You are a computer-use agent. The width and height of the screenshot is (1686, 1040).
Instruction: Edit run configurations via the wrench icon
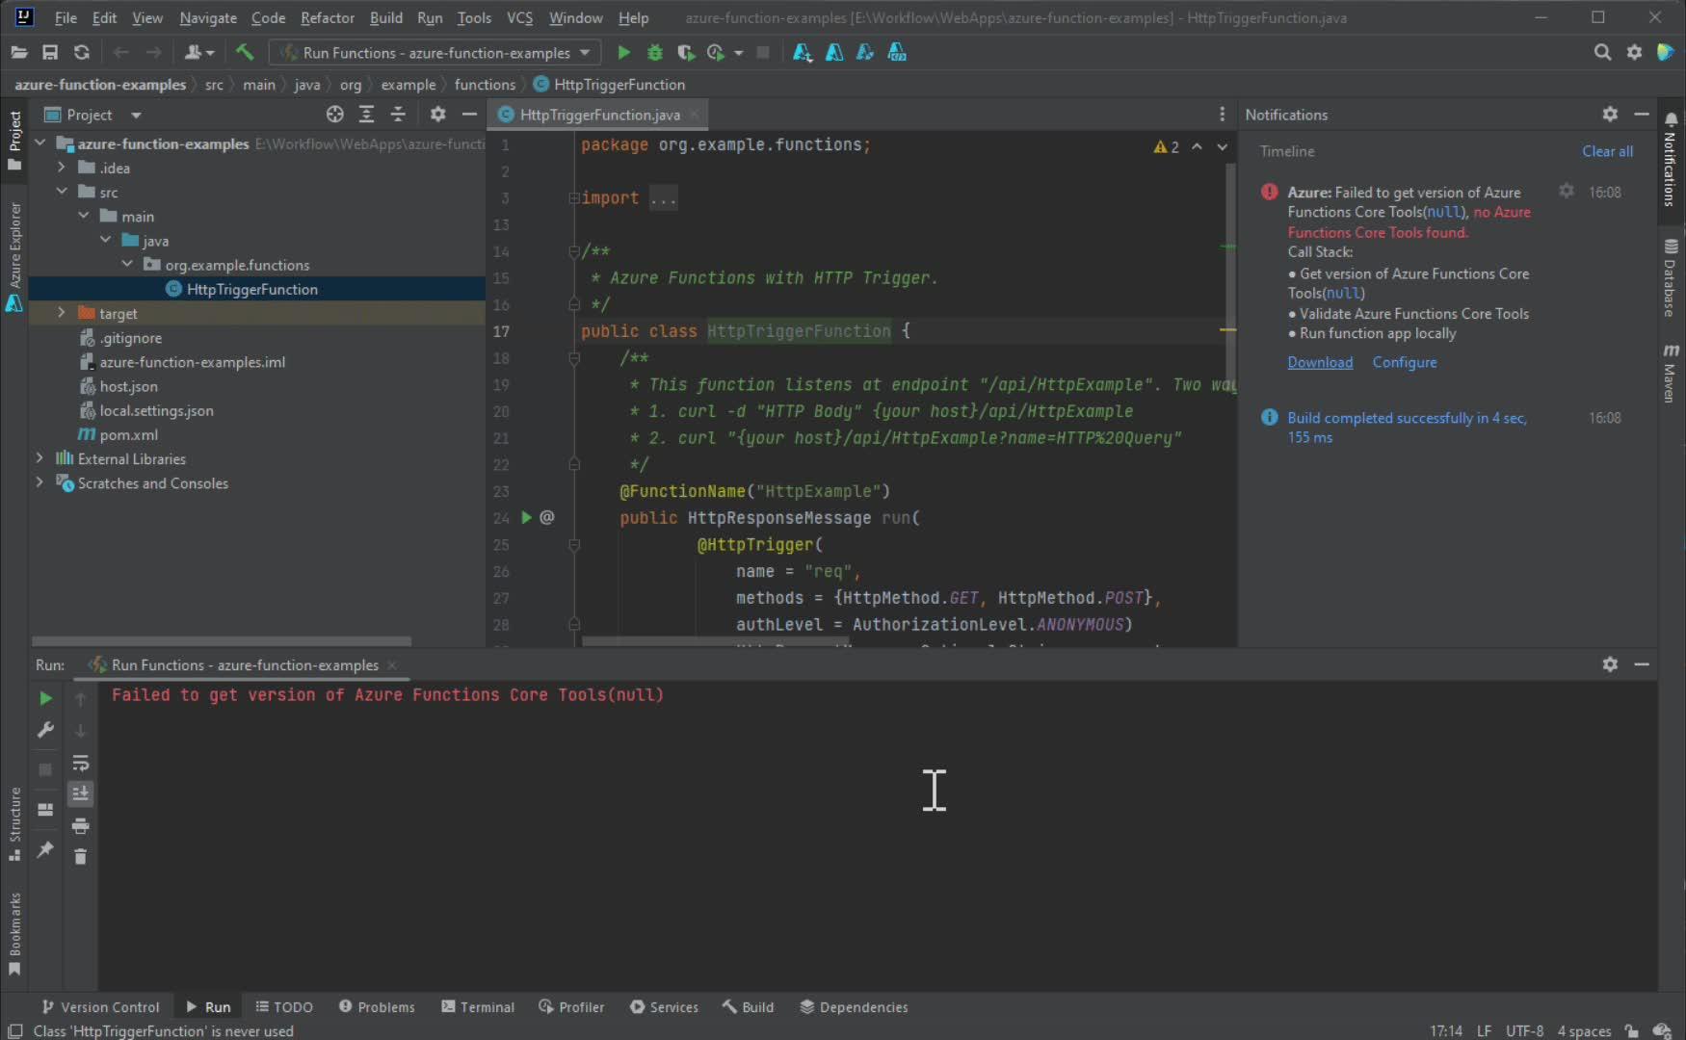[x=44, y=730]
